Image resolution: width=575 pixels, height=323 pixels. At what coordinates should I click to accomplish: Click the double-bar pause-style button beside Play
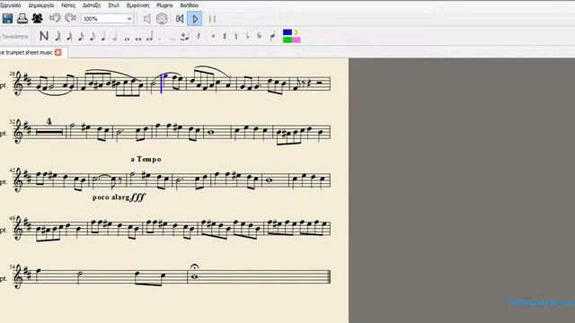[x=212, y=19]
